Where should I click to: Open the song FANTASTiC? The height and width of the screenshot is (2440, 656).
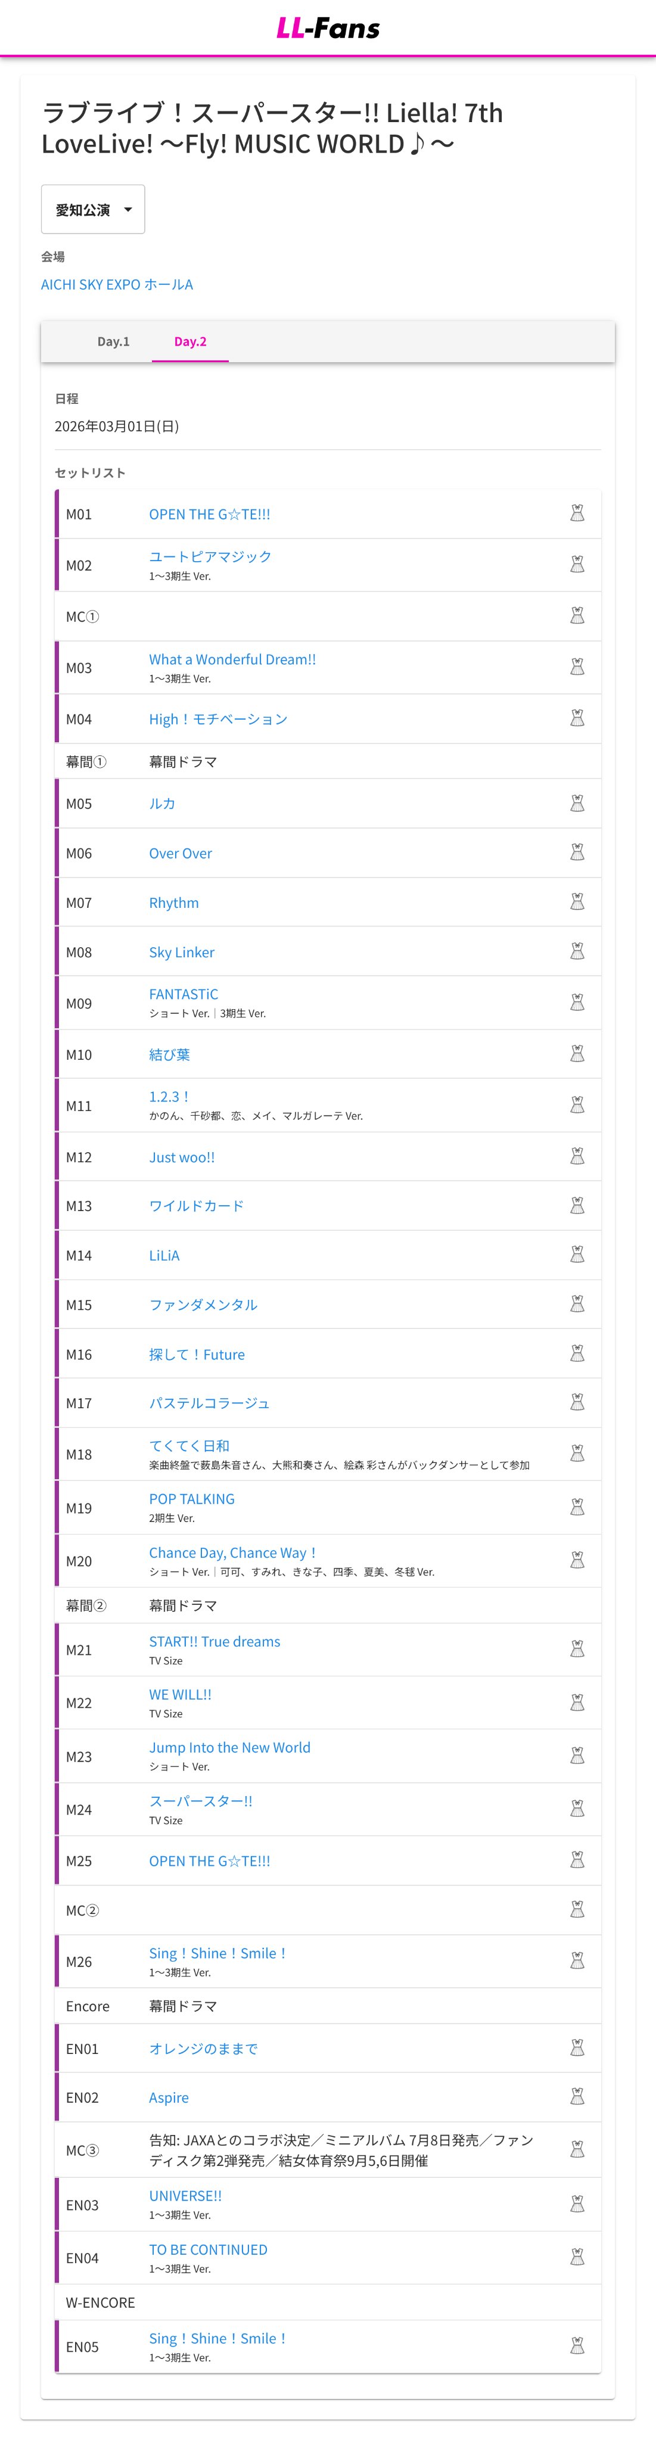tap(183, 994)
